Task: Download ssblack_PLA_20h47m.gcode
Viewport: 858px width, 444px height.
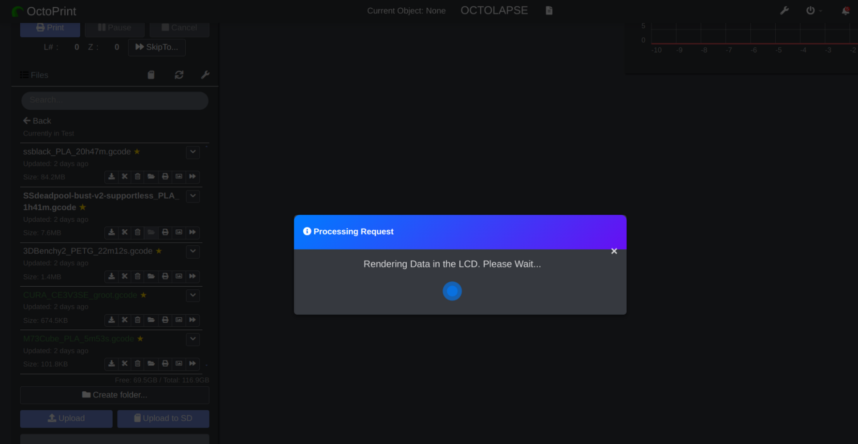Action: pos(112,177)
